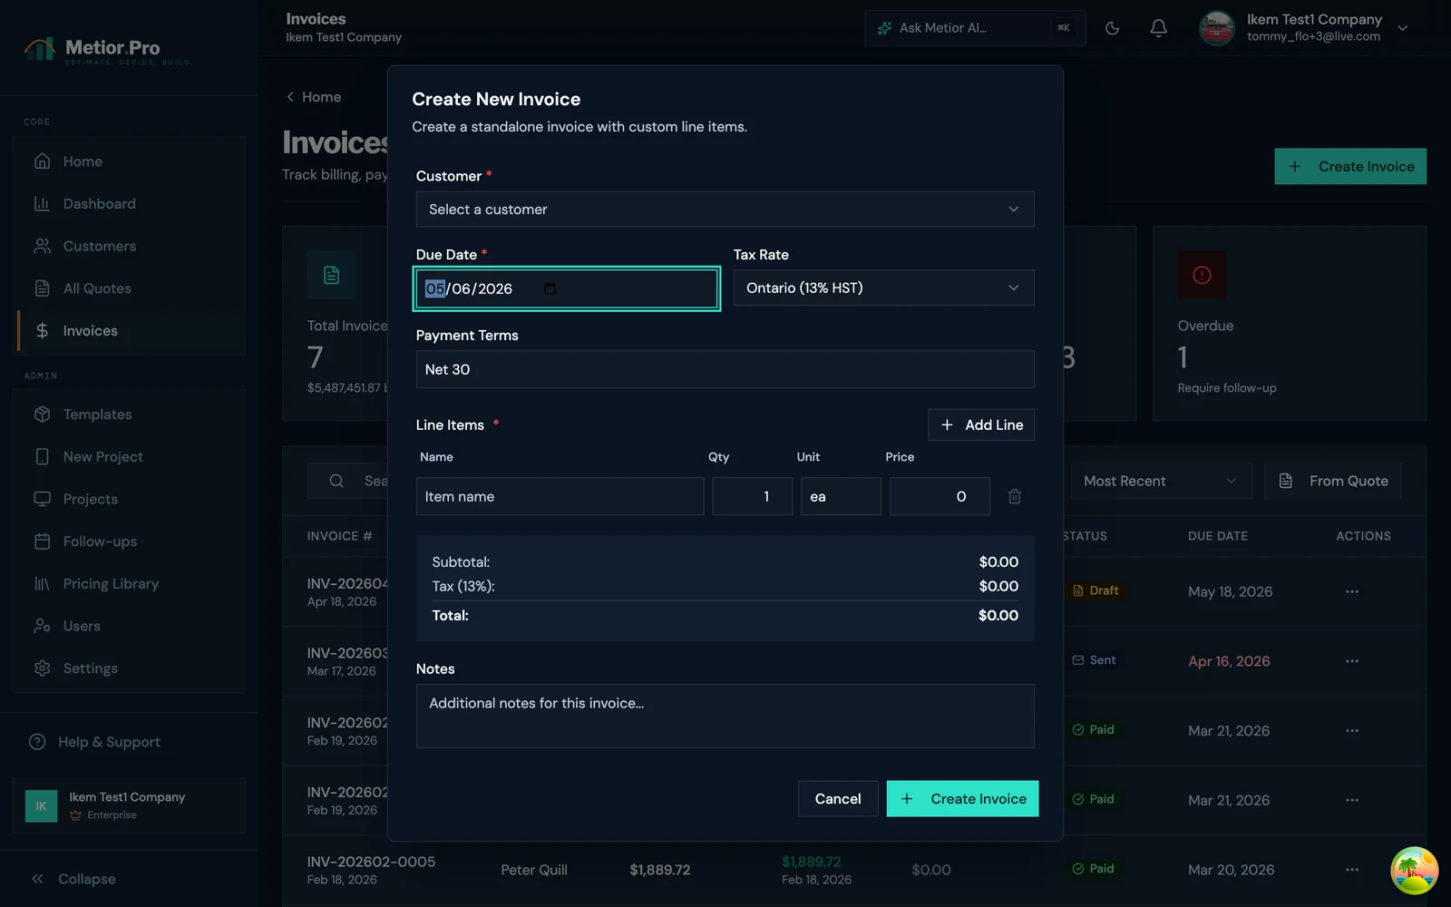Open the calendar picker in Due Date
This screenshot has height=907, width=1451.
pos(550,288)
